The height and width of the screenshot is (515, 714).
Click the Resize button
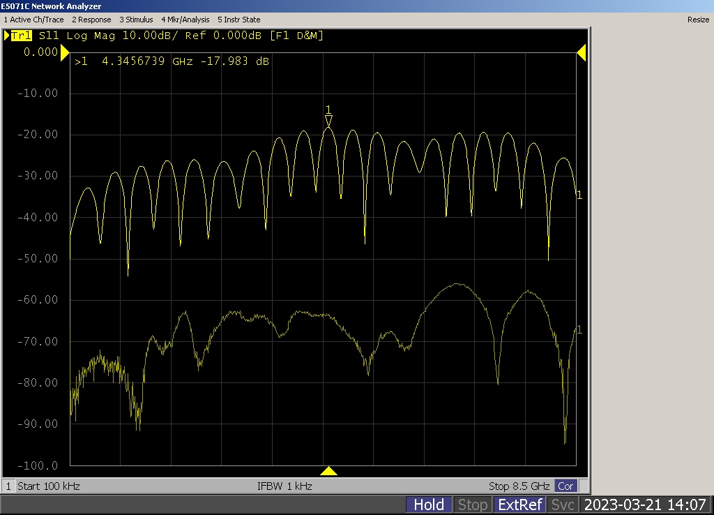[x=698, y=20]
